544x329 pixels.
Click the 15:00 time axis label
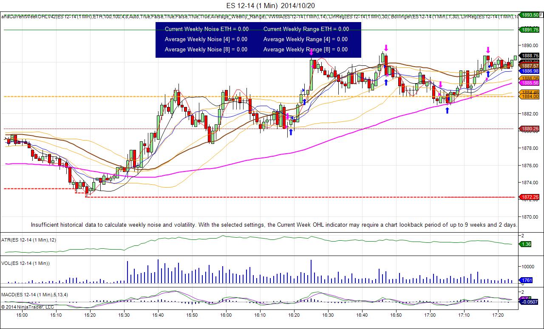[x=22, y=315]
